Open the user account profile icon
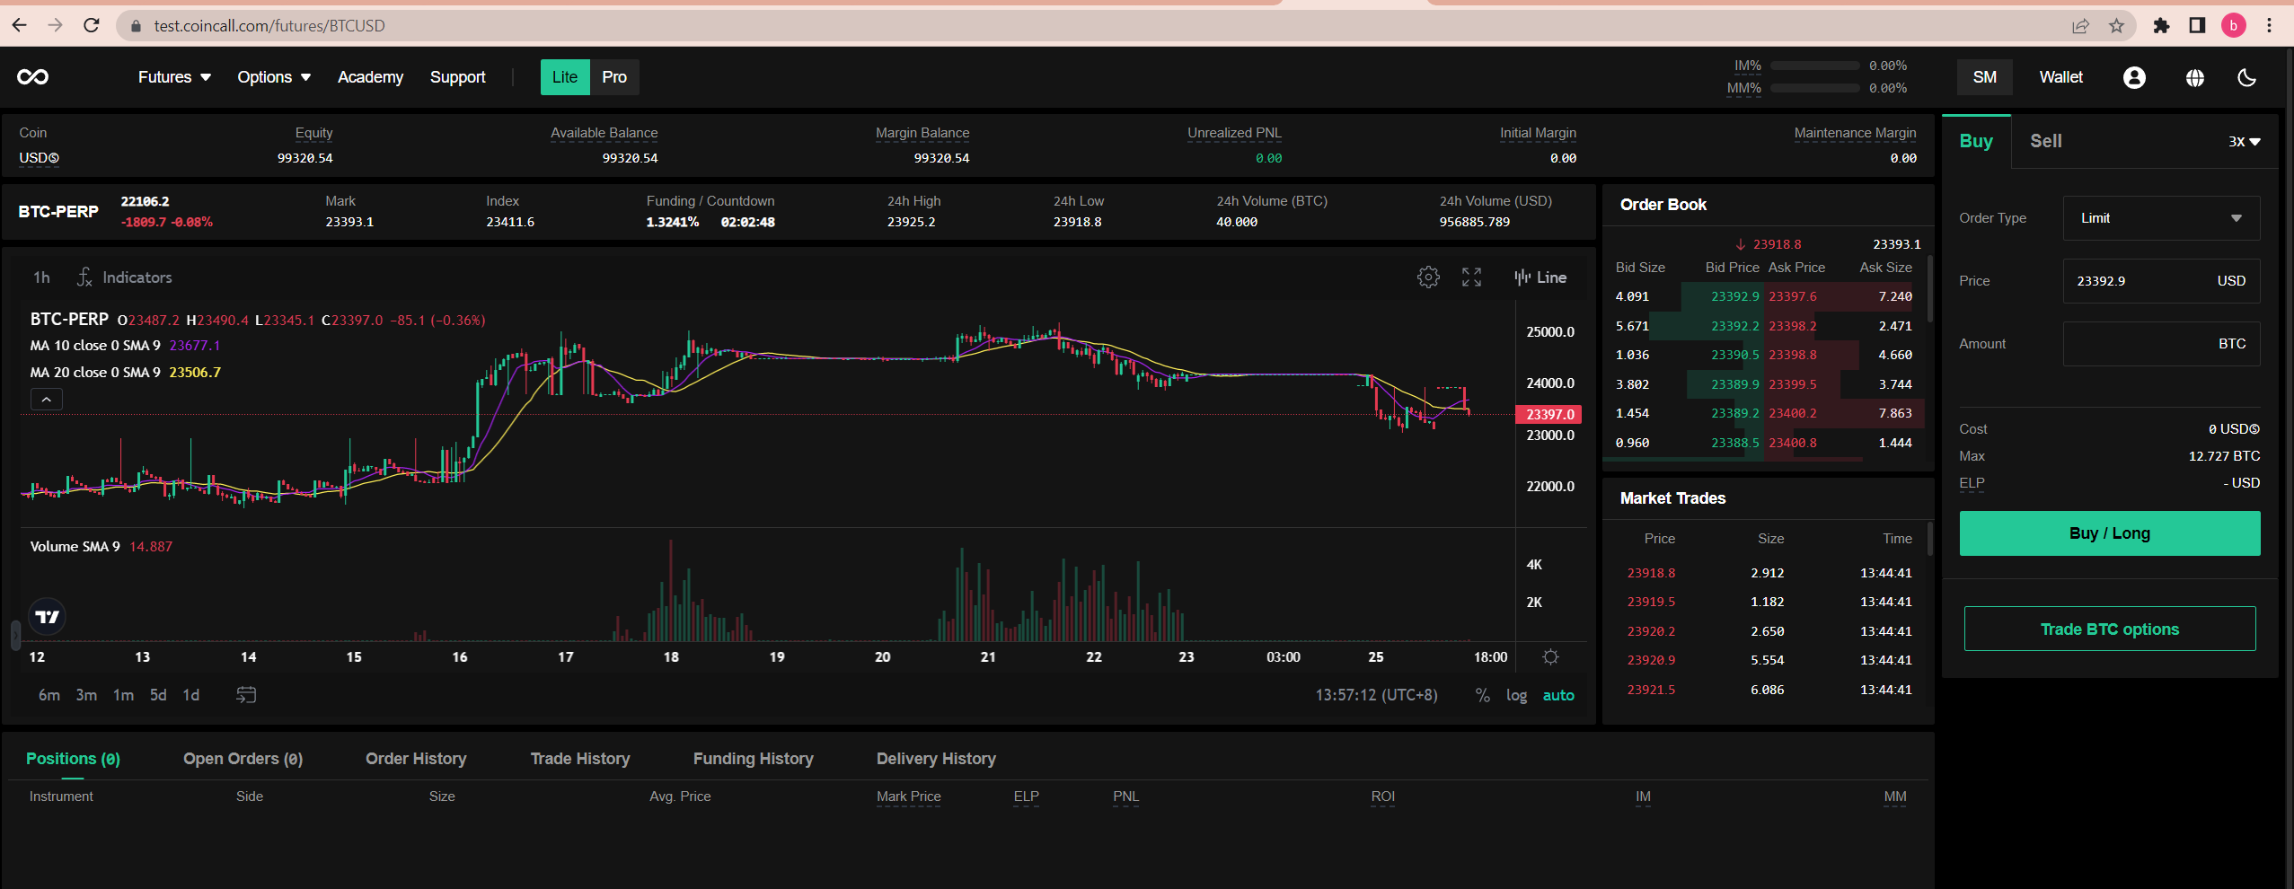This screenshot has width=2294, height=889. click(x=2134, y=78)
